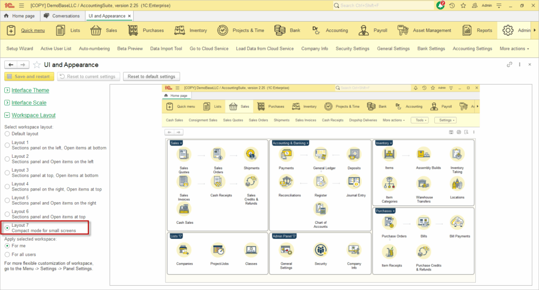Open the Inventory section icon
Viewport: 539px width, 290px height.
tap(179, 30)
